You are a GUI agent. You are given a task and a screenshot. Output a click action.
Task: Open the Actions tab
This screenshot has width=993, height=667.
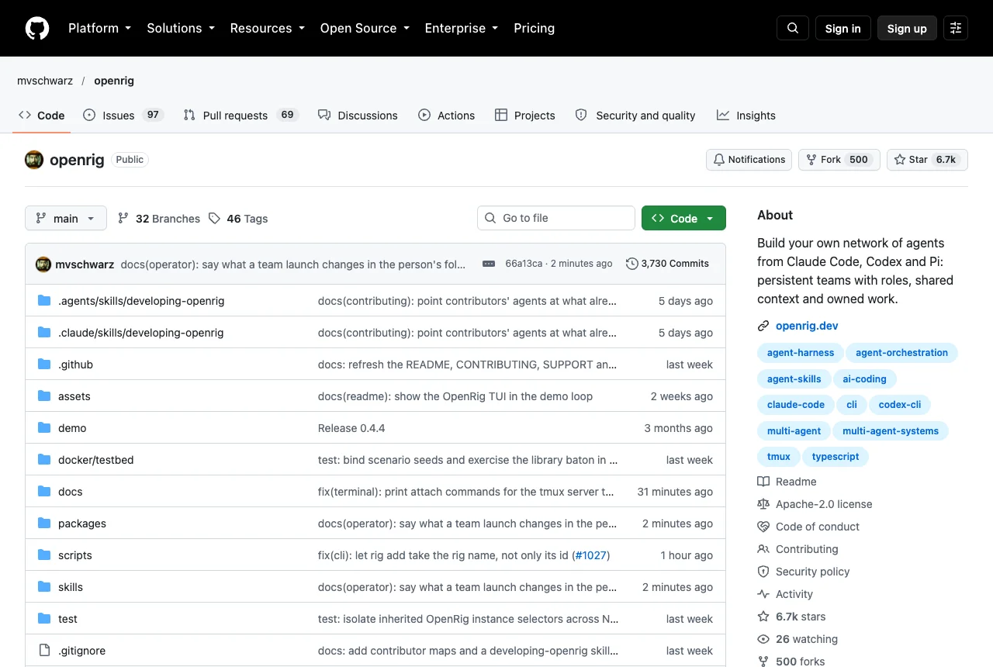tap(446, 116)
